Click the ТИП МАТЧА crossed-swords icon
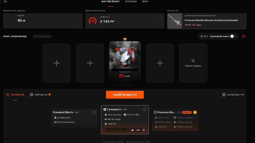The width and height of the screenshot is (255, 143). pos(8,95)
